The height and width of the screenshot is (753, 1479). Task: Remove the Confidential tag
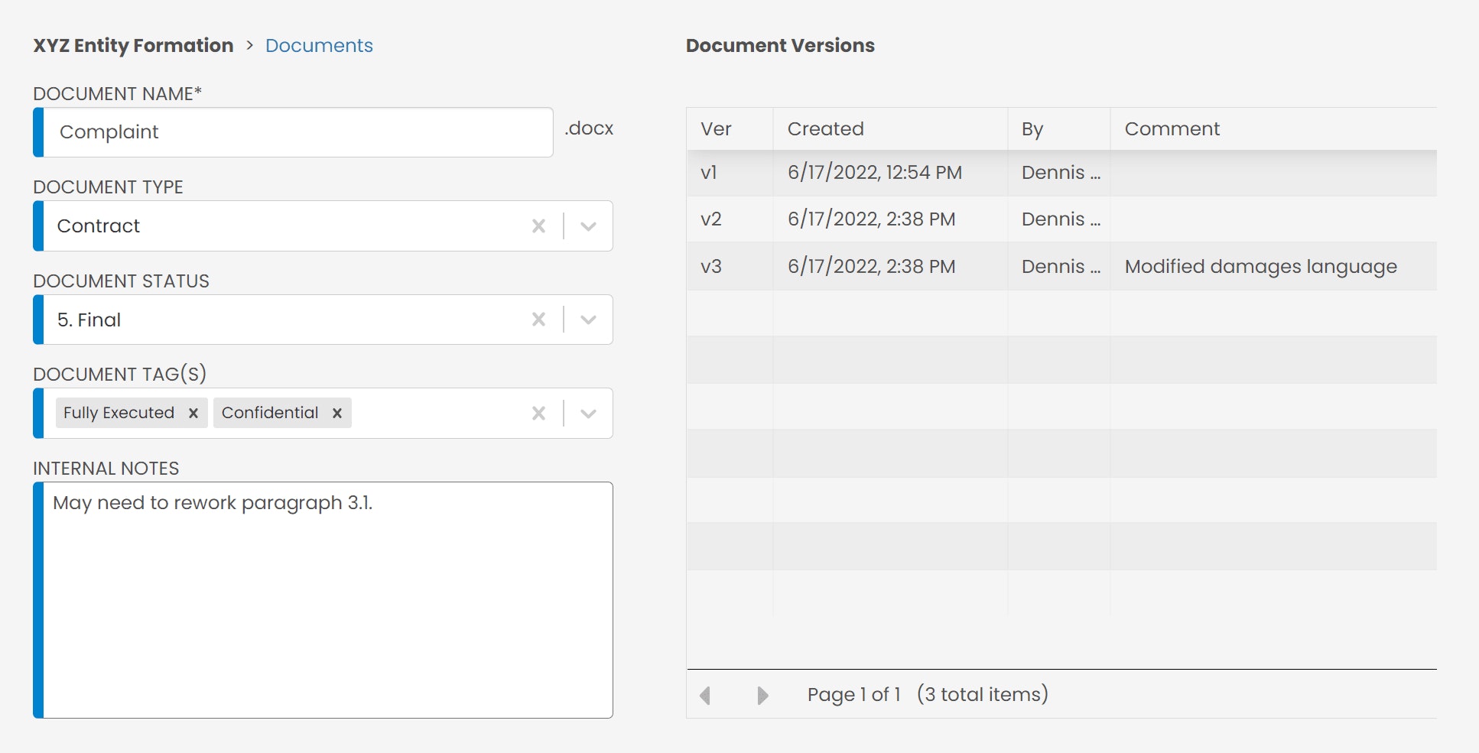tap(336, 413)
